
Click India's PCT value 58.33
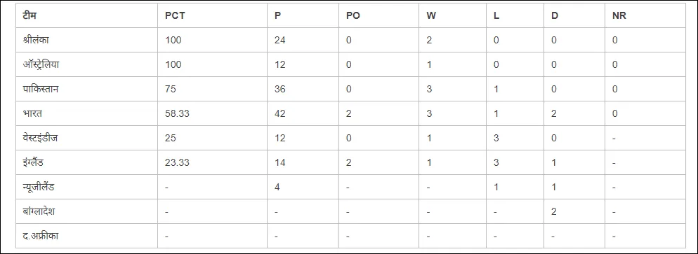coord(177,114)
